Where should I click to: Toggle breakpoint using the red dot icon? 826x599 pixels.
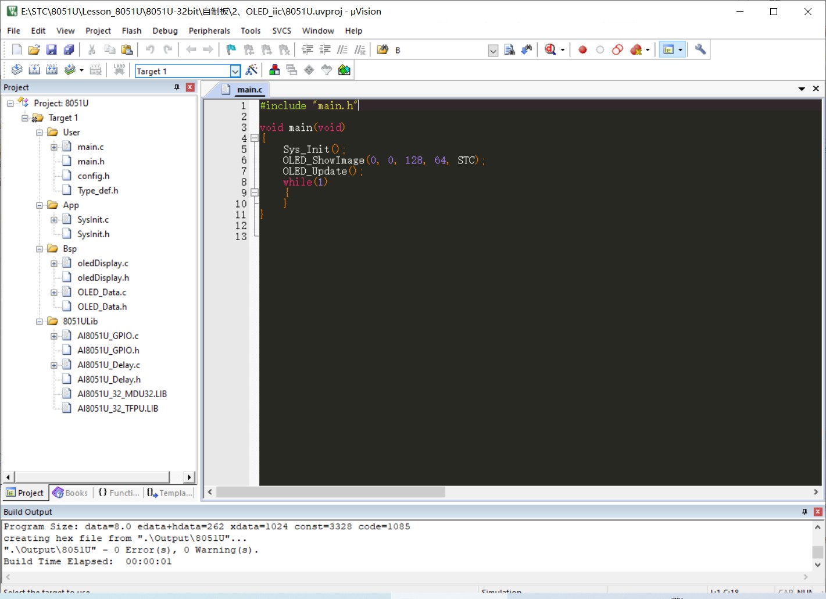coord(582,50)
